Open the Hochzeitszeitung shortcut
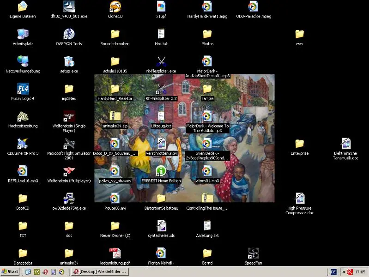This screenshot has width=369, height=277. pos(23,116)
